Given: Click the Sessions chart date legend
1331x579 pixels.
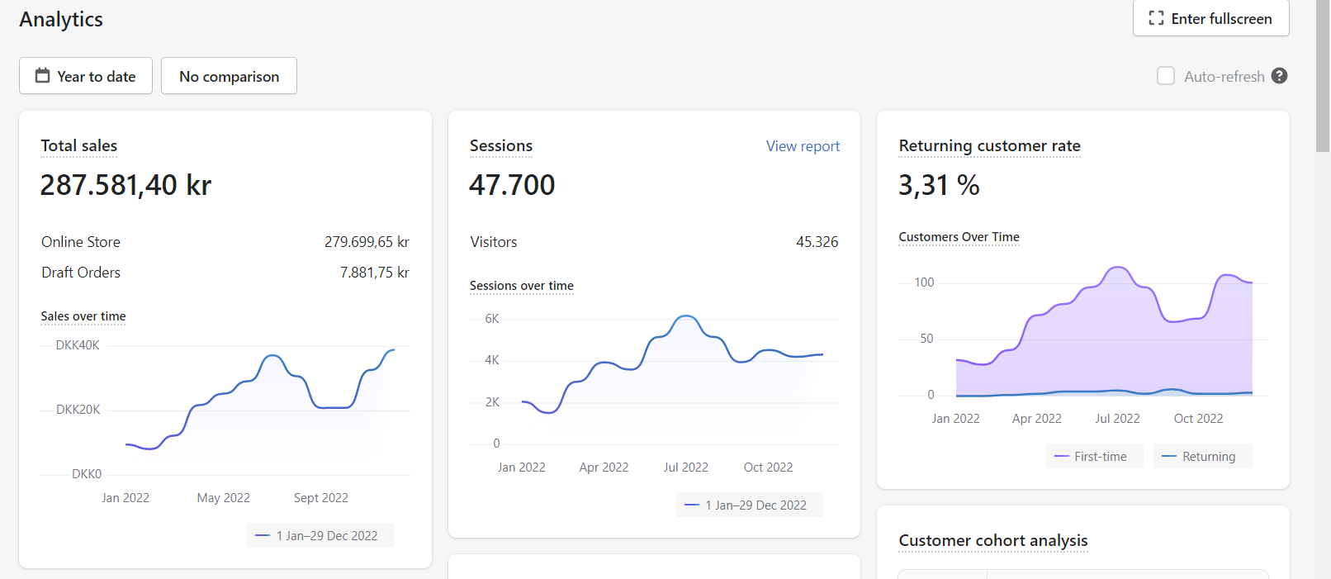Looking at the screenshot, I should pos(749,505).
